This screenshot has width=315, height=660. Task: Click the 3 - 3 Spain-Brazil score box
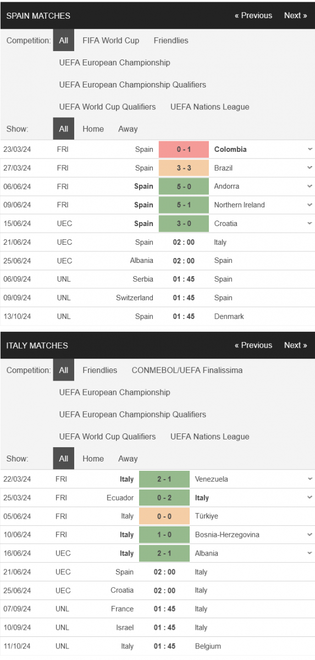(184, 168)
